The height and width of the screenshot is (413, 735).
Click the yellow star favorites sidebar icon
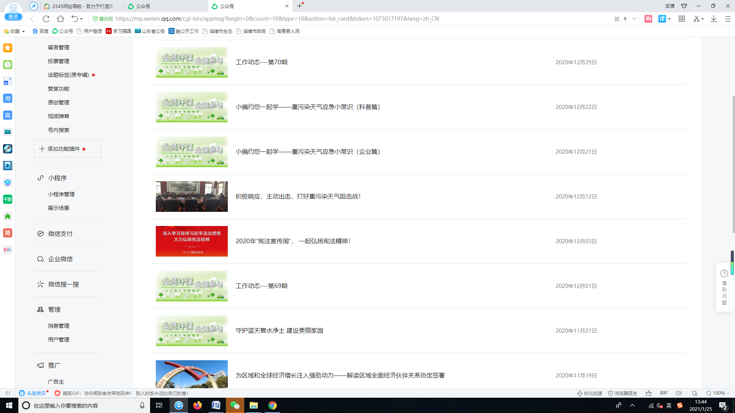pyautogui.click(x=8, y=48)
